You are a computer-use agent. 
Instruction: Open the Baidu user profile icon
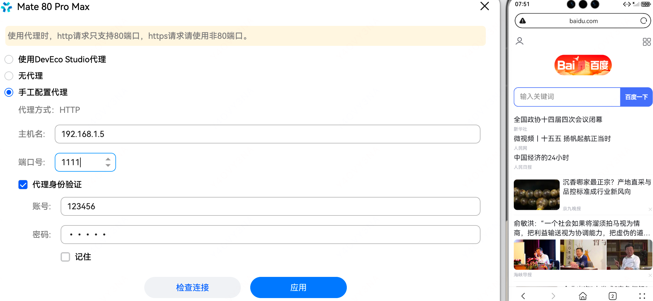520,41
